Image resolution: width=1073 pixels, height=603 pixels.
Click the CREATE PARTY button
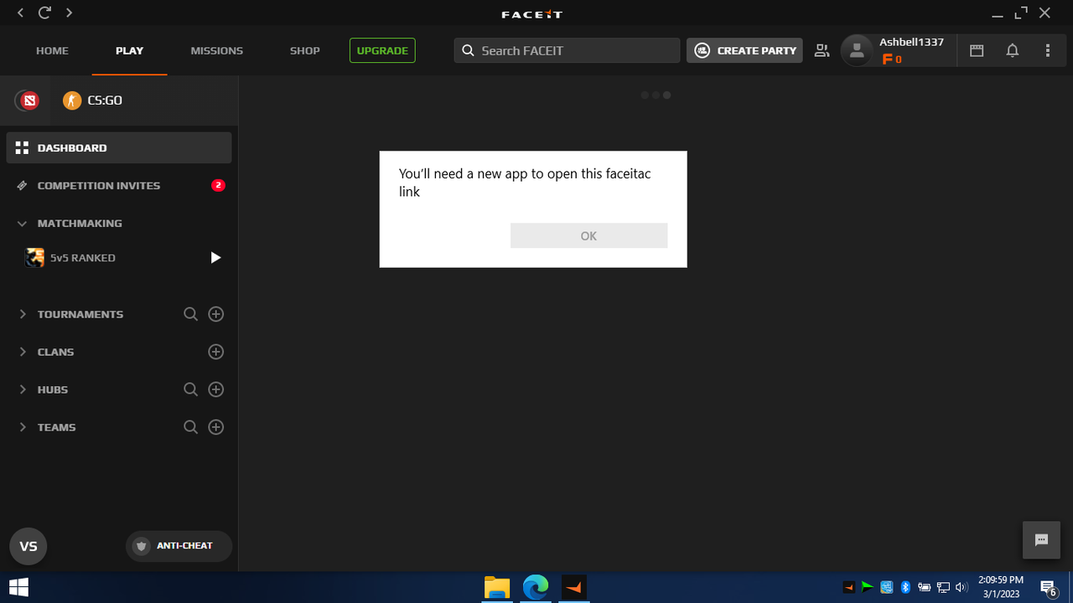(x=744, y=50)
